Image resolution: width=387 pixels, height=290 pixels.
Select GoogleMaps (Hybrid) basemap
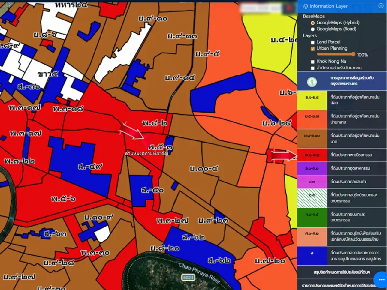[313, 23]
